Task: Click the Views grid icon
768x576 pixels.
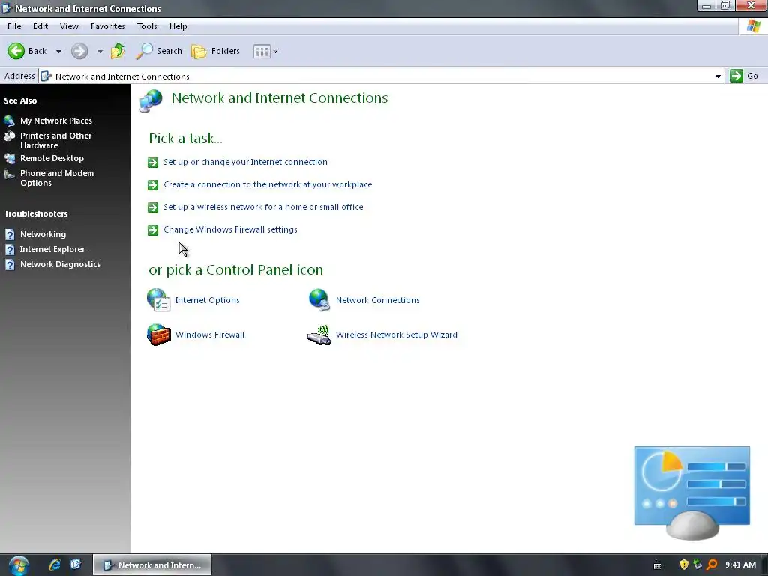Action: coord(262,52)
